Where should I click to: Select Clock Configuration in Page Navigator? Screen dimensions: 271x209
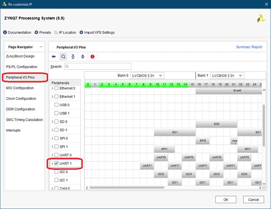pyautogui.click(x=21, y=98)
